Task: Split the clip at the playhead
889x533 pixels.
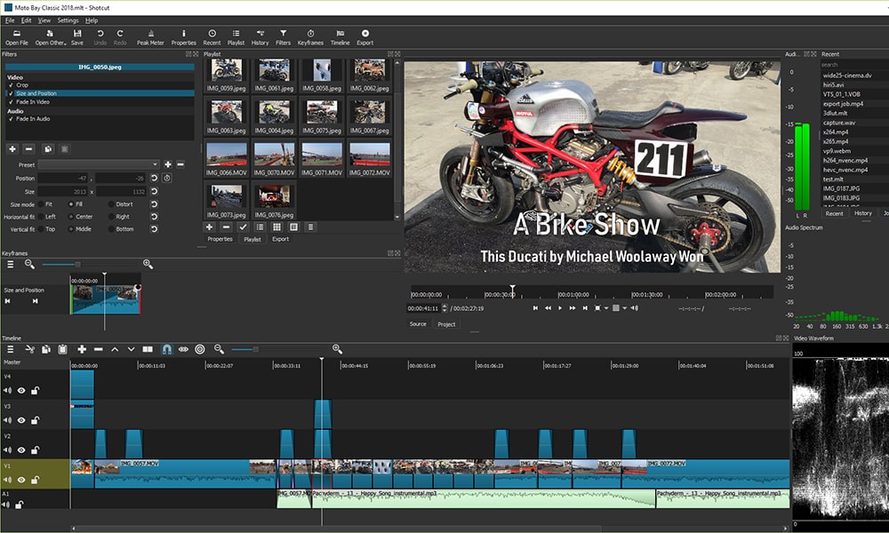Action: [x=148, y=349]
